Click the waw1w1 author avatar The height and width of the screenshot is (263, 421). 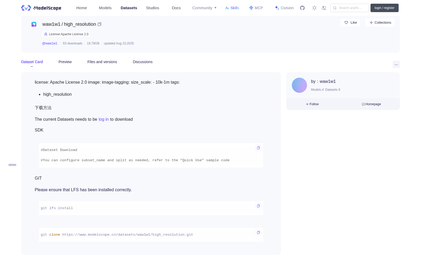coord(299,85)
